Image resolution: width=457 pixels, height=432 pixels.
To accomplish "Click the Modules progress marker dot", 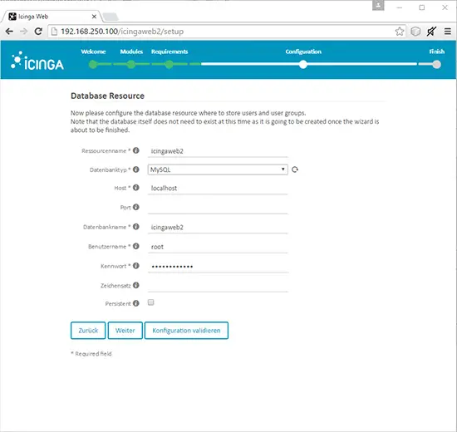I will [131, 65].
